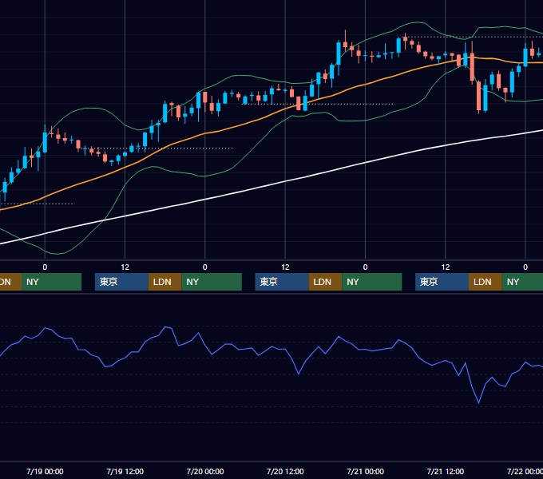The width and height of the screenshot is (543, 479).
Task: Click the 7/19 12:00 date label
Action: (125, 471)
